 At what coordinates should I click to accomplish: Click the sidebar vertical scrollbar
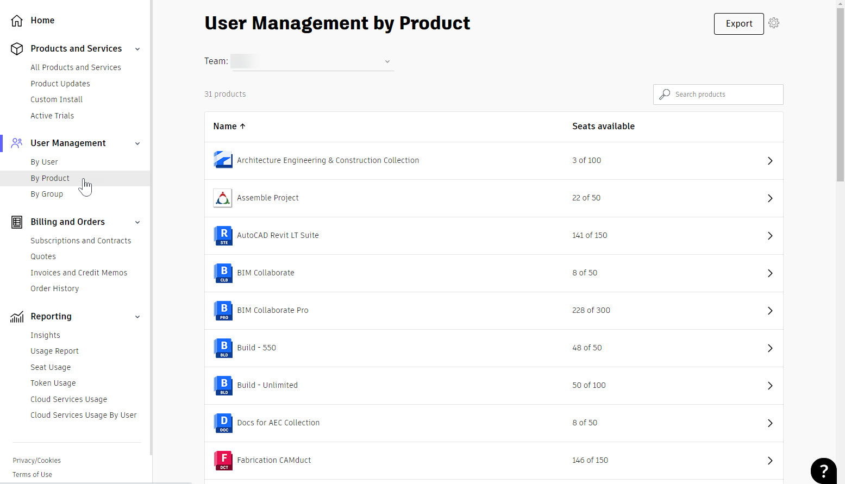point(151,228)
